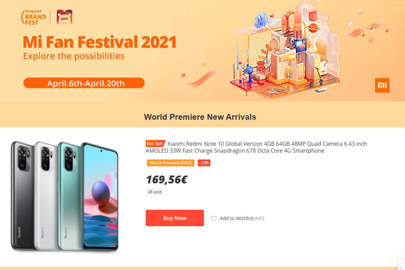
Task: Click the Buy Now button
Action: pyautogui.click(x=175, y=218)
